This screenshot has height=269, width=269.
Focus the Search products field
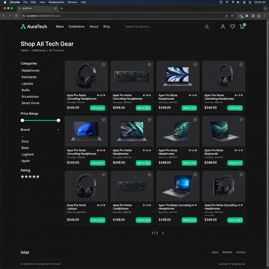pyautogui.click(x=164, y=27)
